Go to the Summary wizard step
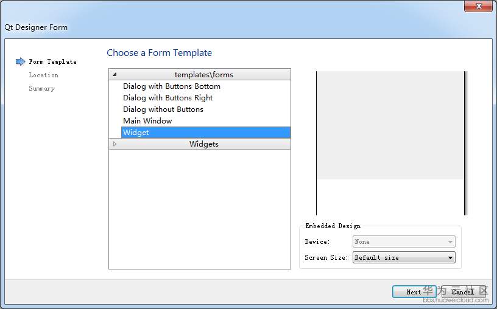 pyautogui.click(x=41, y=89)
